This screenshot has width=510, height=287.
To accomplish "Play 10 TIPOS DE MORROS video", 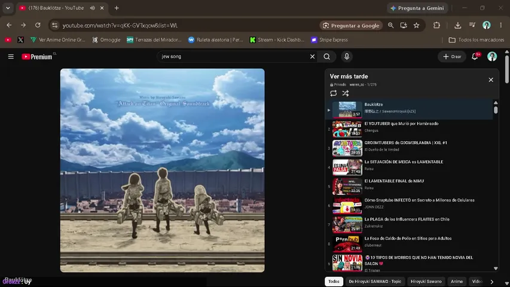I will coord(410,263).
